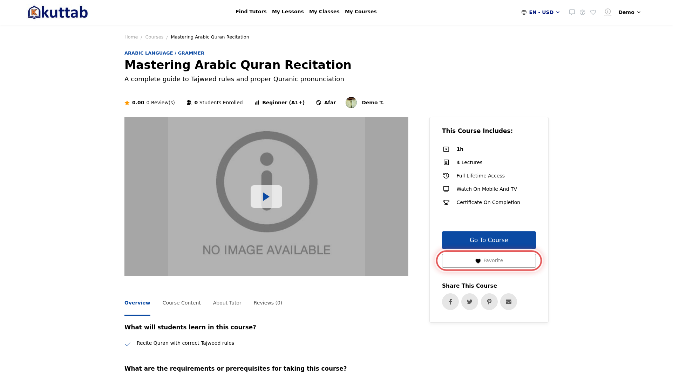This screenshot has width=673, height=378.
Task: Share course via email icon
Action: pyautogui.click(x=509, y=302)
